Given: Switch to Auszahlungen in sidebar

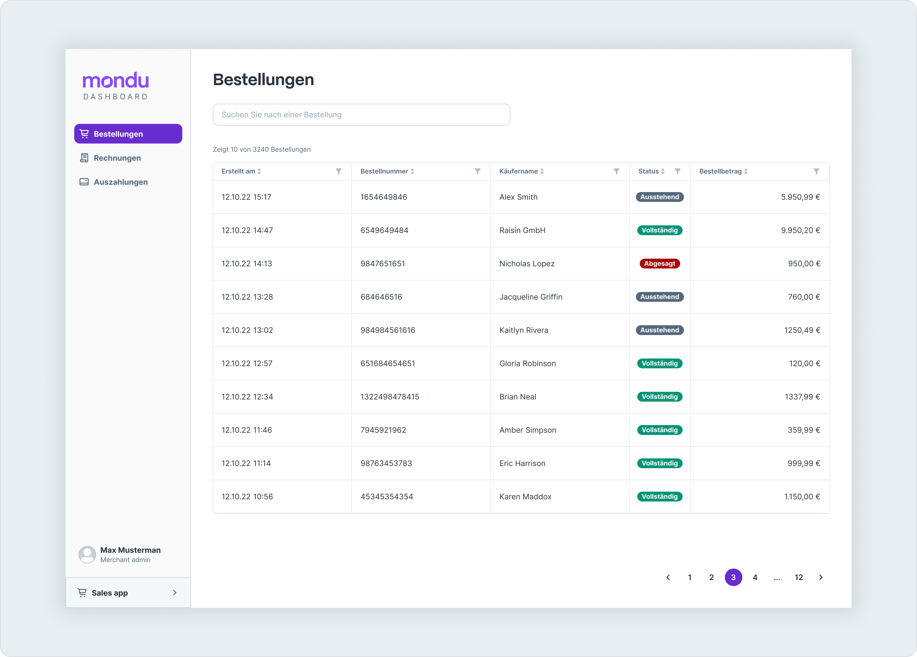Looking at the screenshot, I should [120, 182].
